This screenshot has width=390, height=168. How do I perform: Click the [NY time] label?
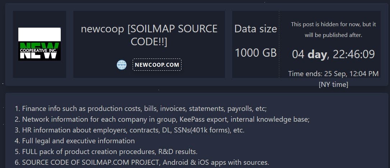(x=333, y=85)
